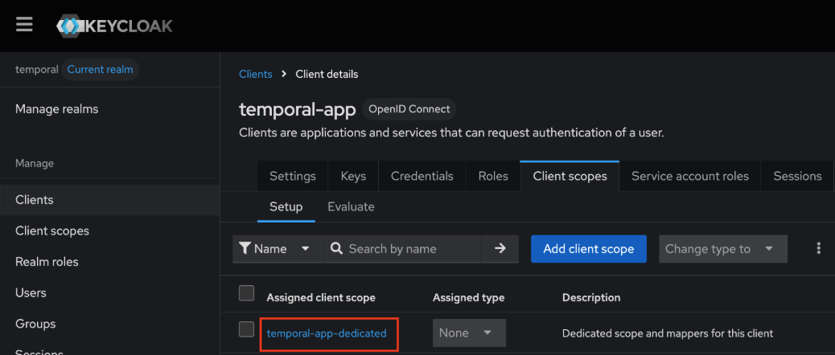
Task: Click the Client details breadcrumb text
Action: click(x=327, y=74)
